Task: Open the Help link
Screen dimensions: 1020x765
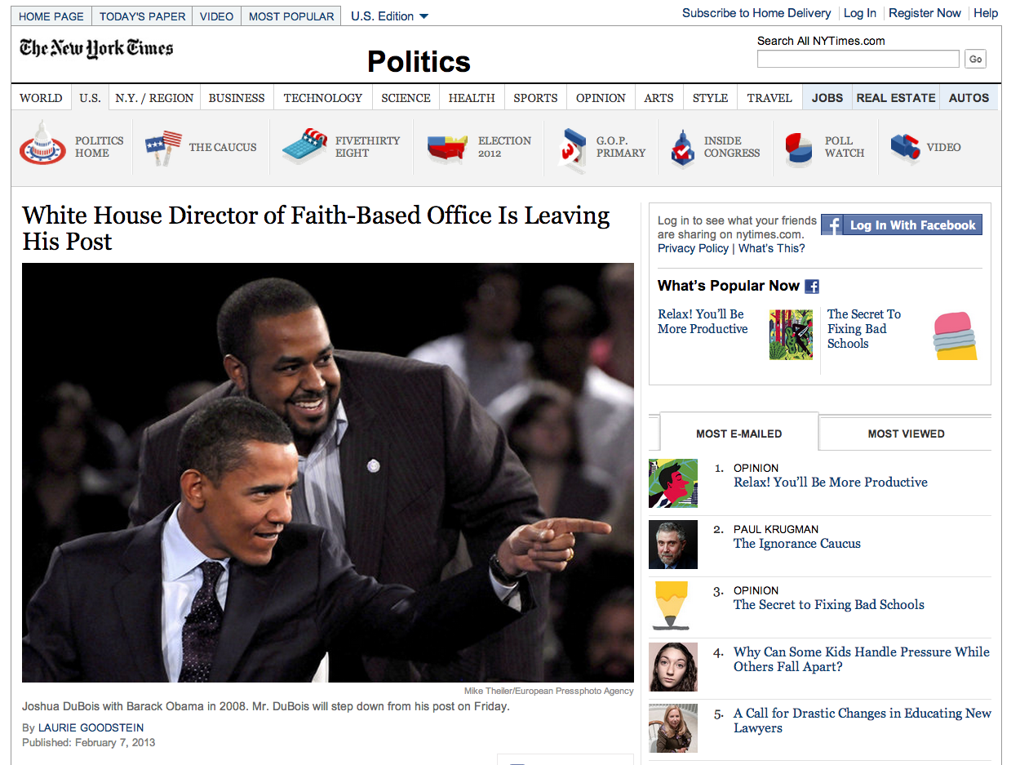Action: [x=986, y=13]
